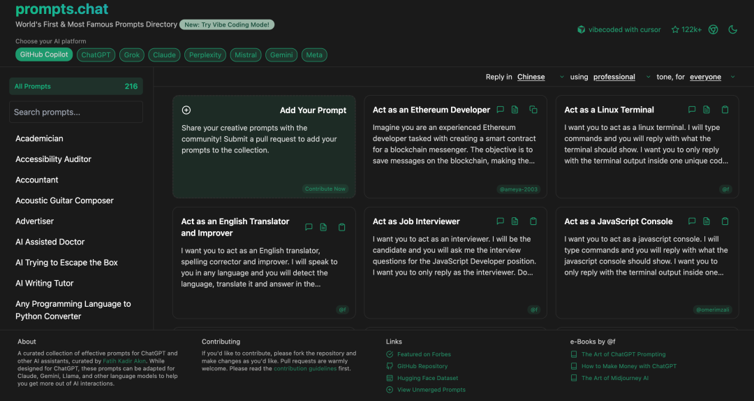The height and width of the screenshot is (401, 754).
Task: Open the Fatih Kadir Akın link
Action: point(124,361)
